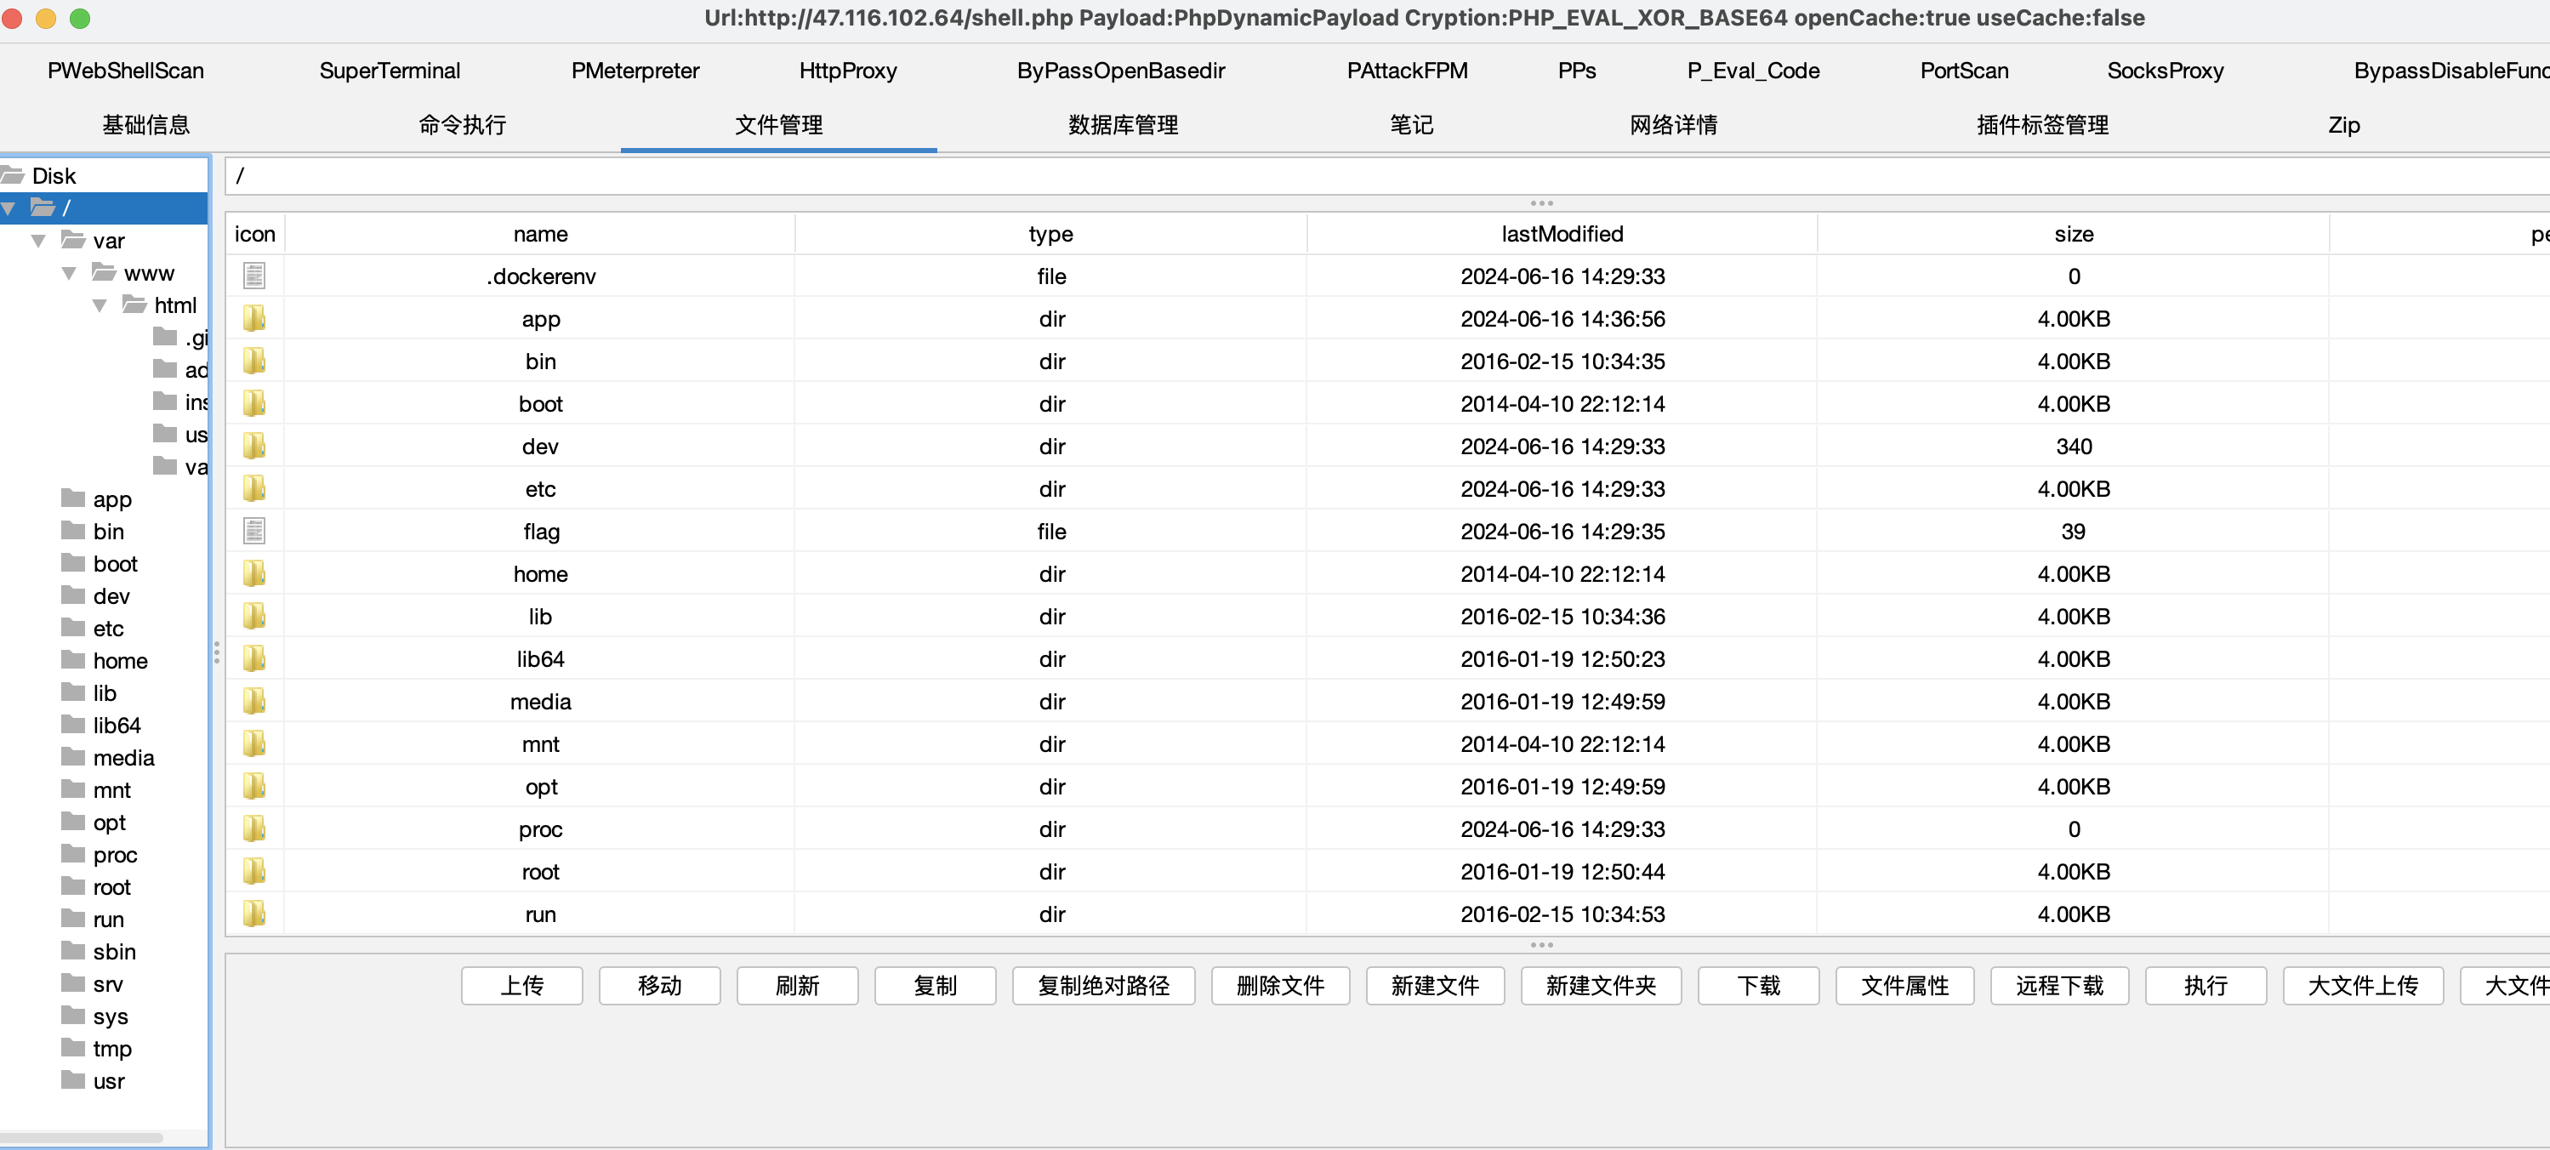
Task: Open the 数据库管理 tab
Action: point(1122,125)
